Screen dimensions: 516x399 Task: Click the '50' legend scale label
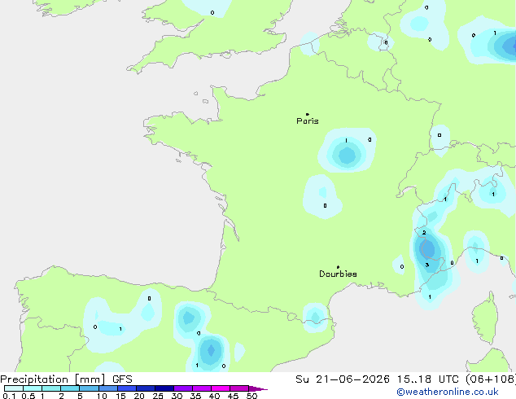251,396
